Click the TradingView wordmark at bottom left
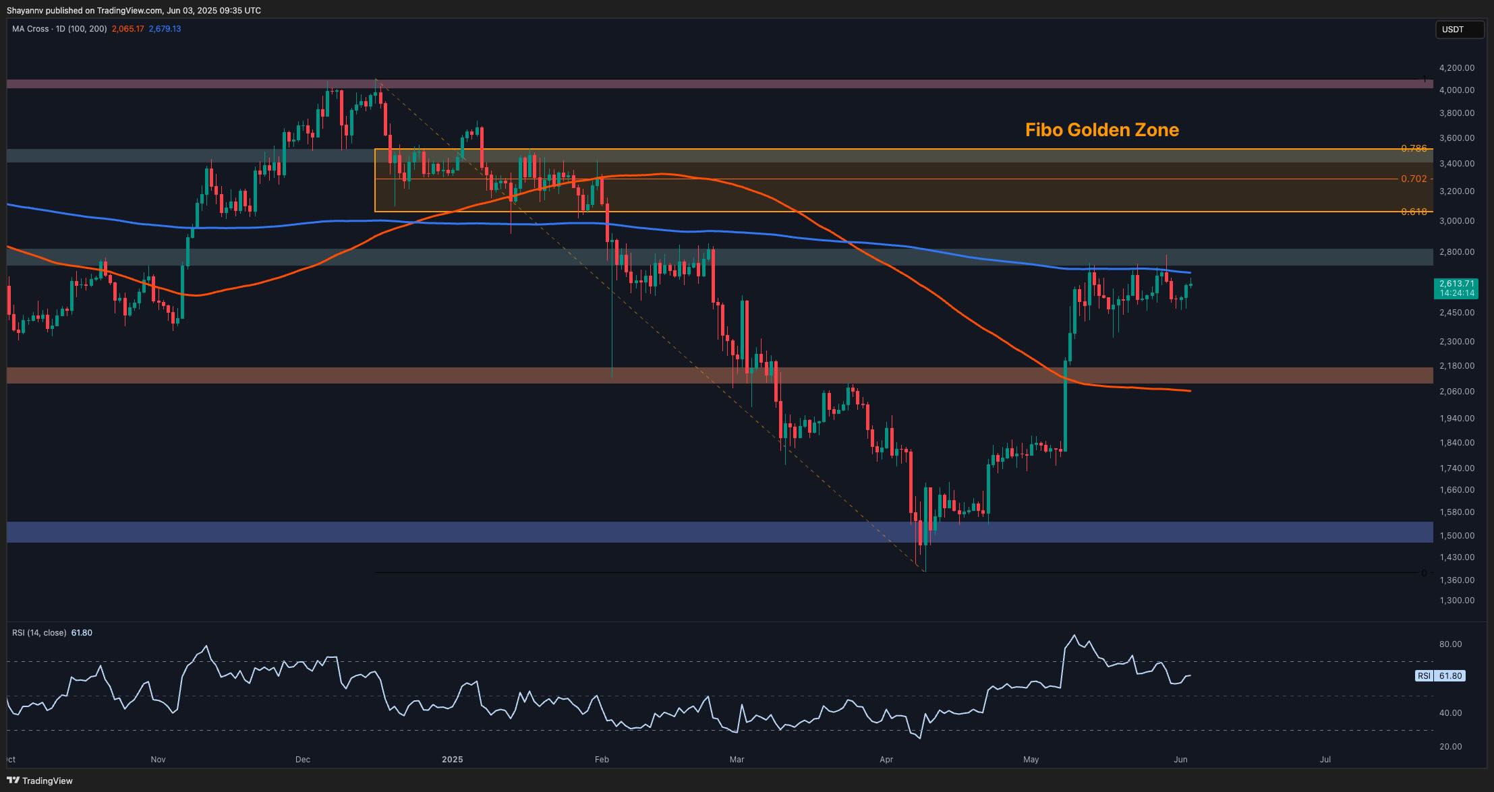1494x792 pixels. click(48, 781)
